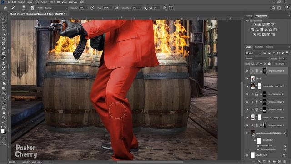Open the Image menu
Image resolution: width=291 pixels, height=164 pixels.
(x=21, y=2)
